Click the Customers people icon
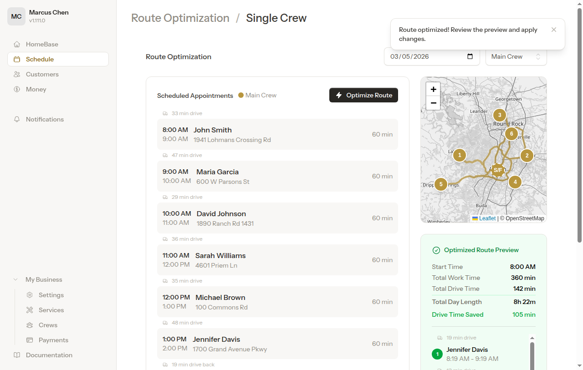The image size is (583, 370). [x=17, y=74]
